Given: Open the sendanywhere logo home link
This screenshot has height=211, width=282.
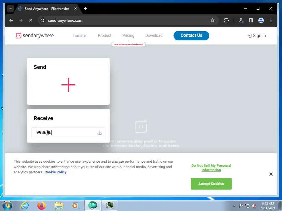Looking at the screenshot, I should (35, 35).
